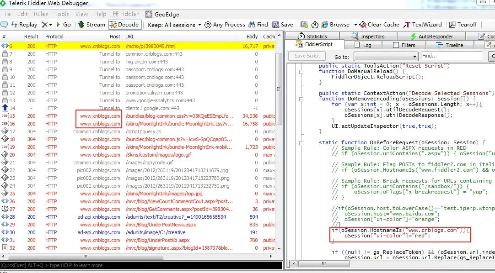Click the Go resume arrow icon

coord(58,25)
